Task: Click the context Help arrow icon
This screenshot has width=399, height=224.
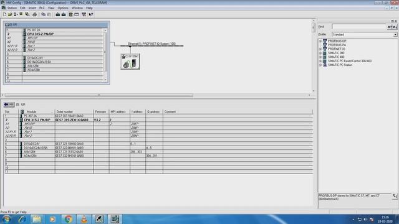Action: coord(91,14)
